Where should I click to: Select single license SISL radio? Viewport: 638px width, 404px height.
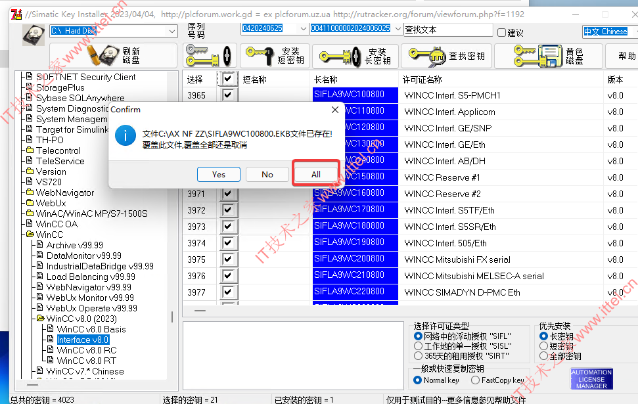click(418, 346)
